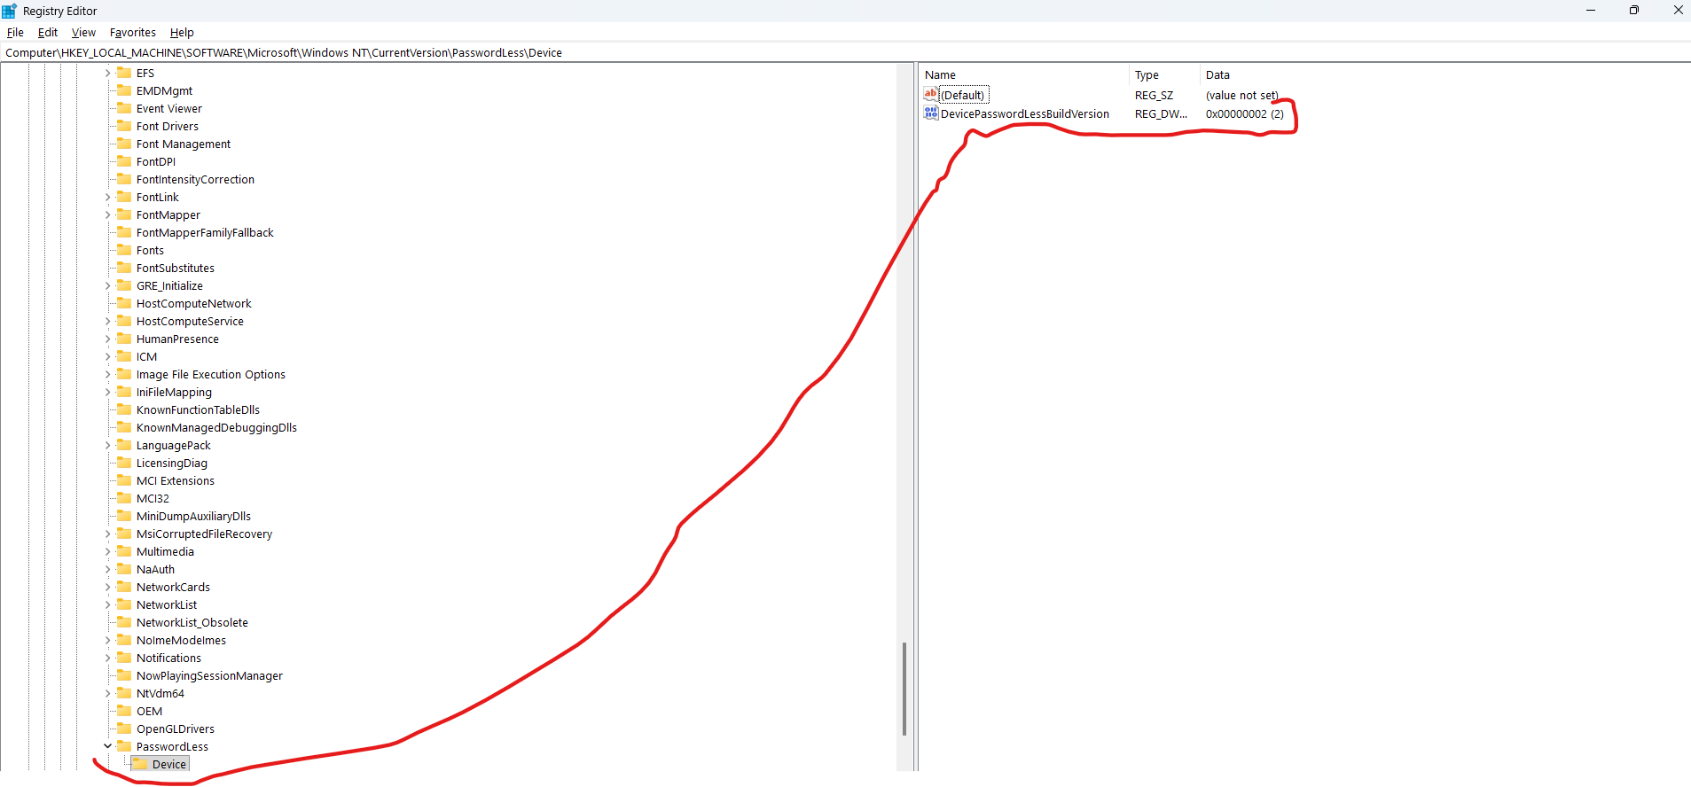
Task: Click the registry path address bar
Action: click(x=845, y=52)
